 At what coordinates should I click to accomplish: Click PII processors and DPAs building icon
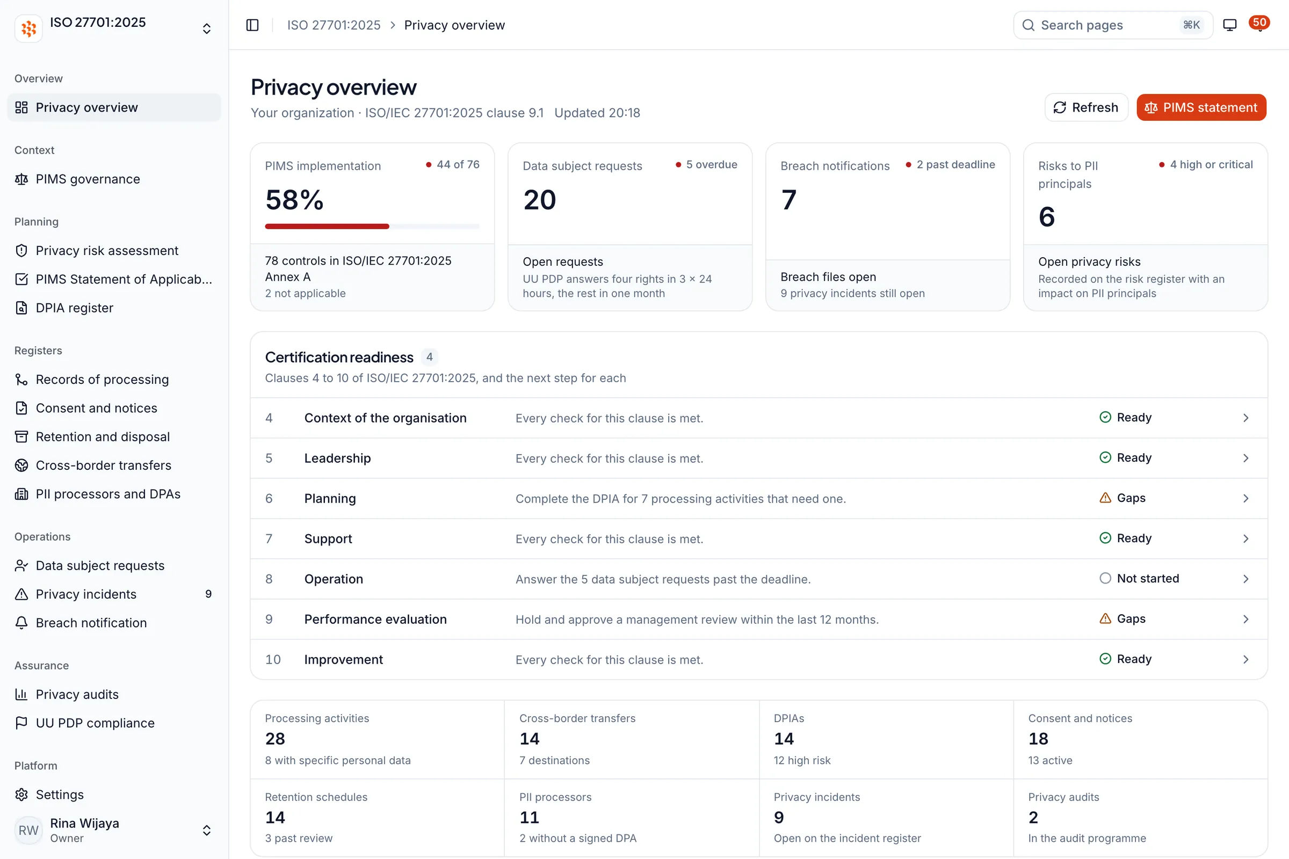pyautogui.click(x=21, y=494)
